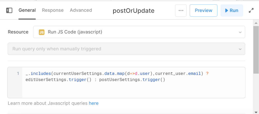259x114 pixels.
Task: Preview the postOrUpdate query
Action: coord(204,10)
